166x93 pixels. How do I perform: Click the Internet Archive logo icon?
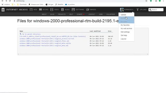(x=3, y=10)
